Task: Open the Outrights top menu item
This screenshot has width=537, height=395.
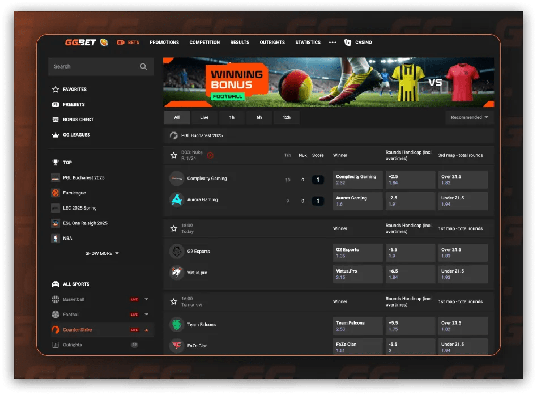Action: (x=272, y=43)
